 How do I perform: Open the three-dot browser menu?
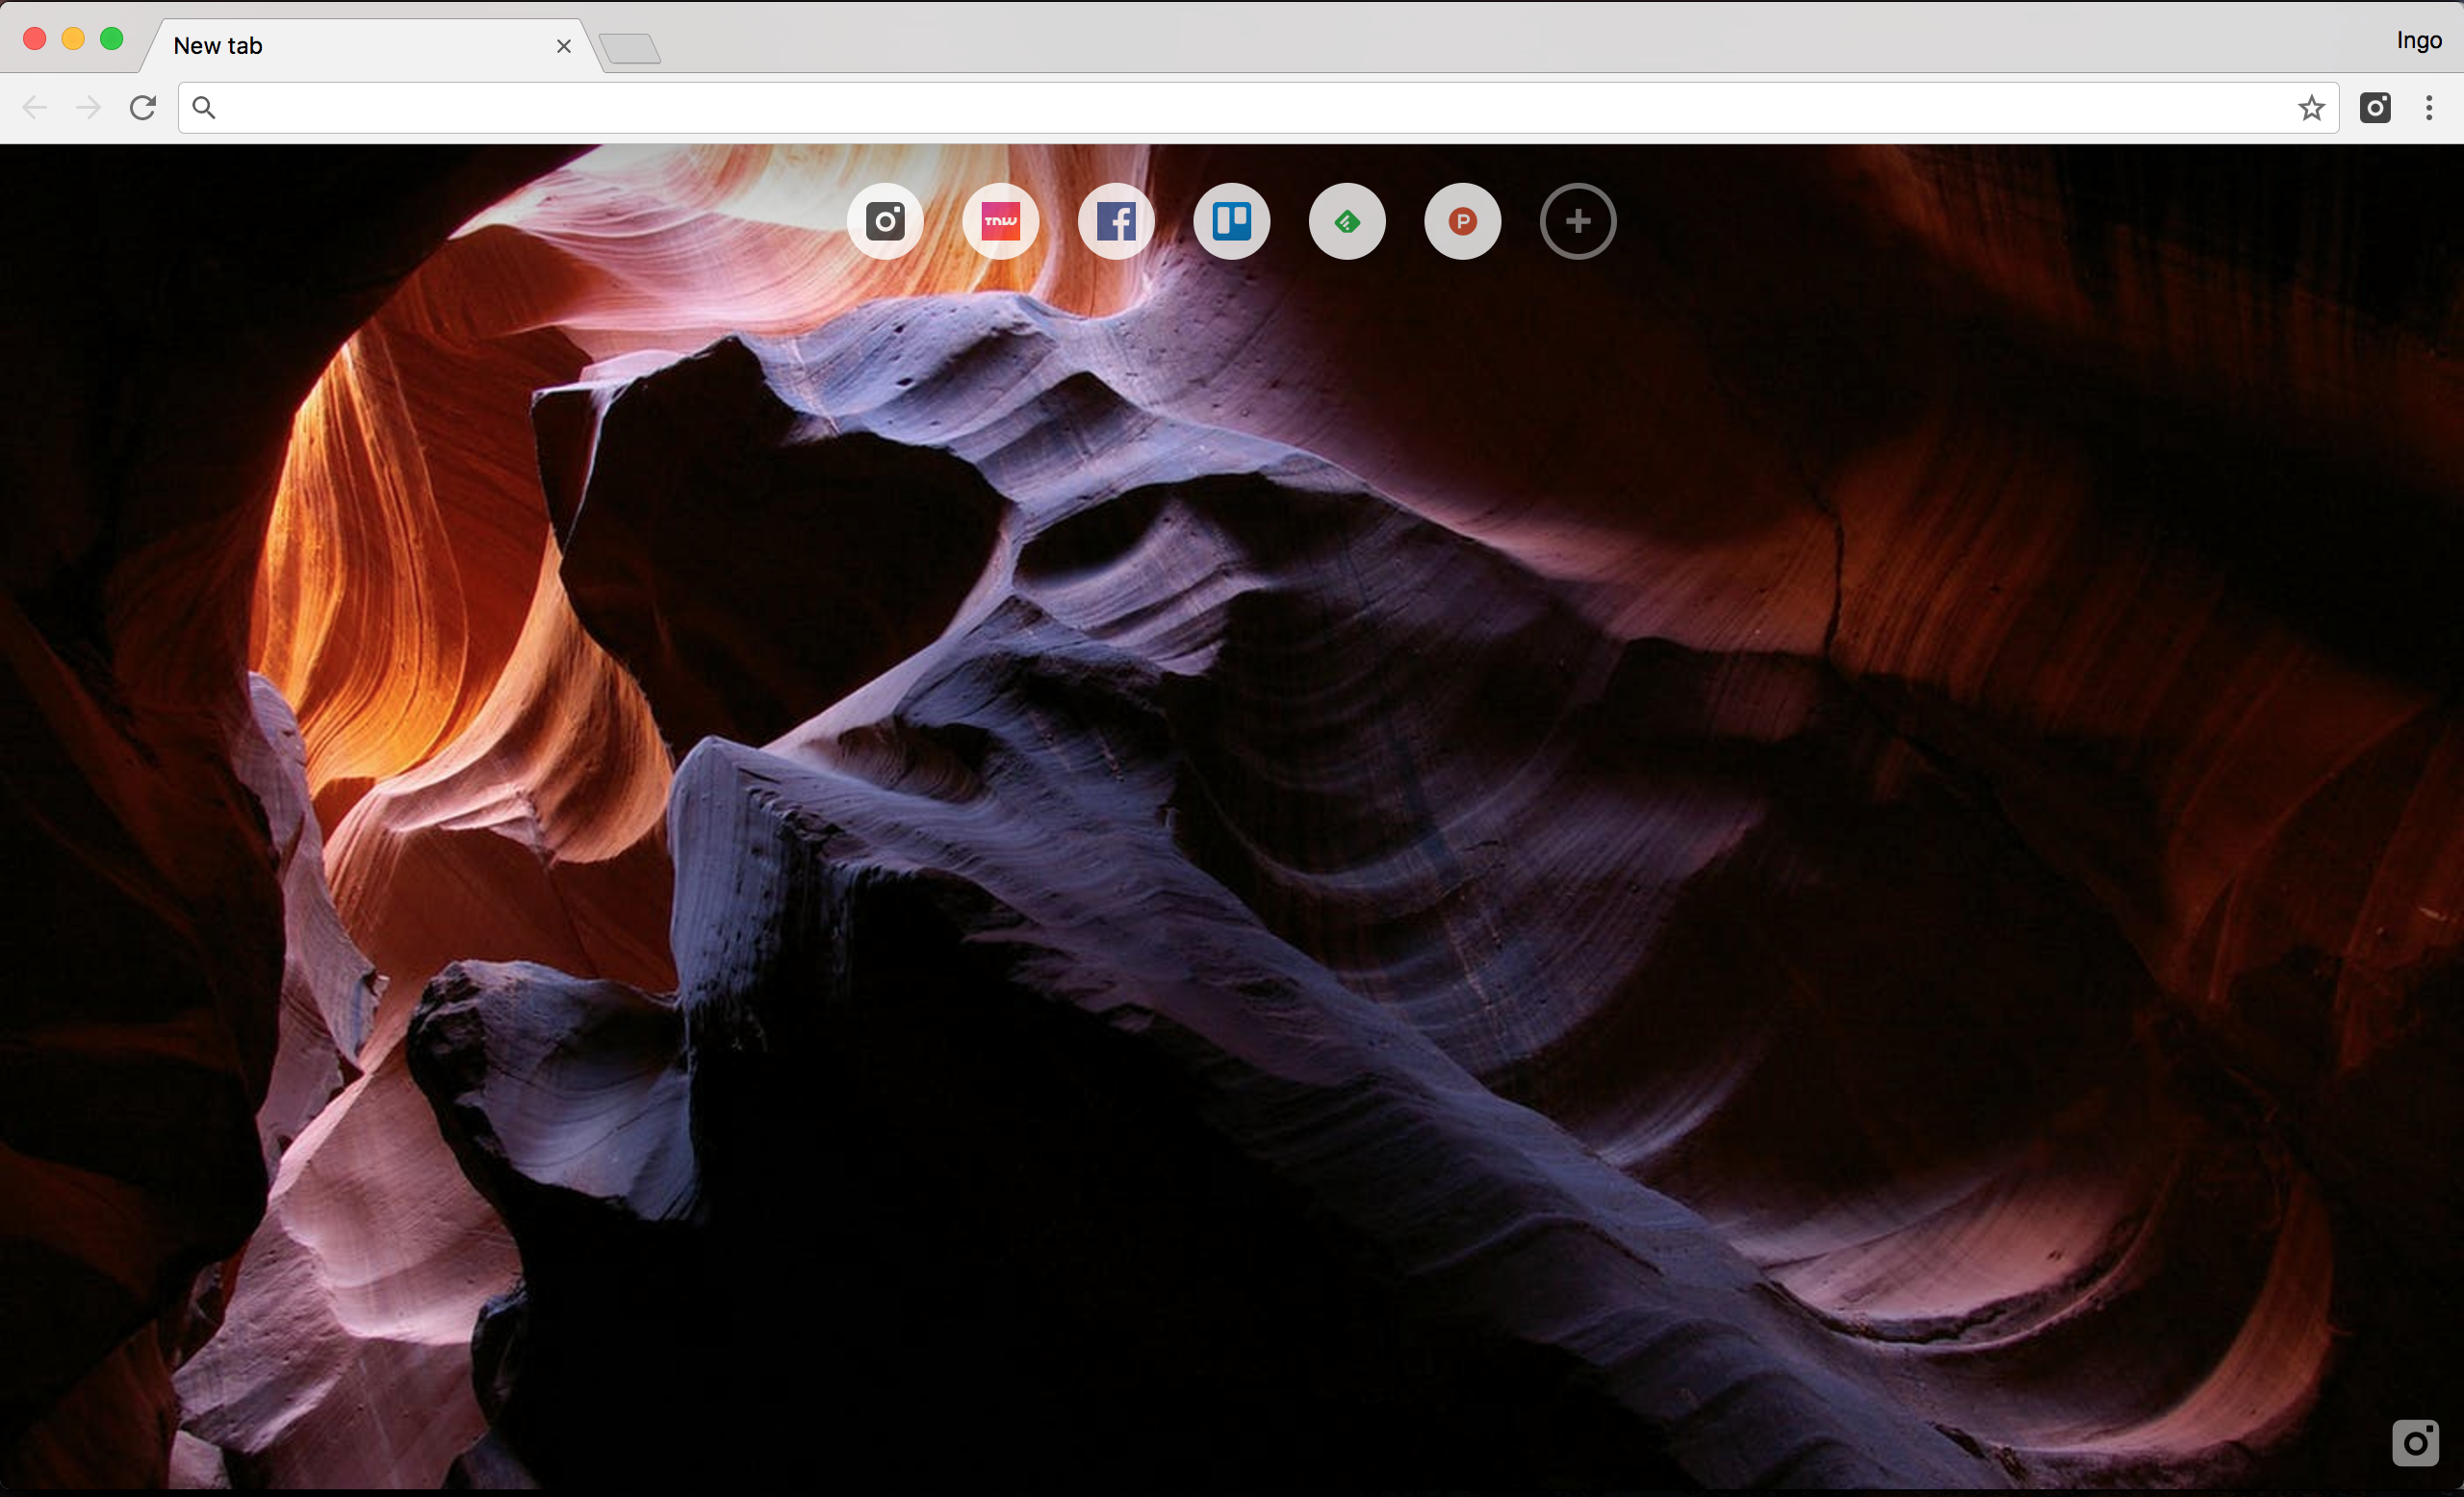pyautogui.click(x=2429, y=108)
